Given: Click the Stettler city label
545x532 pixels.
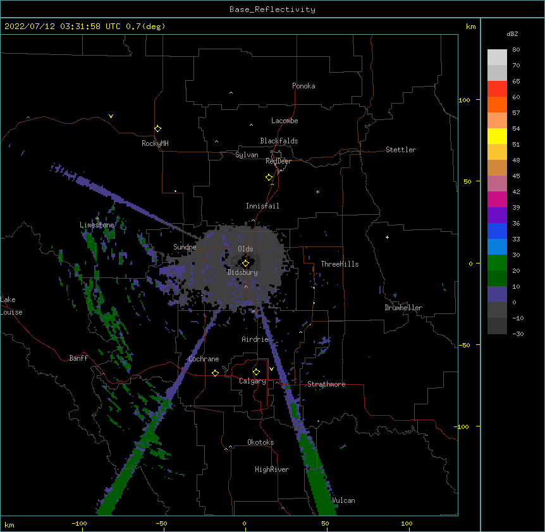Looking at the screenshot, I should coord(400,150).
